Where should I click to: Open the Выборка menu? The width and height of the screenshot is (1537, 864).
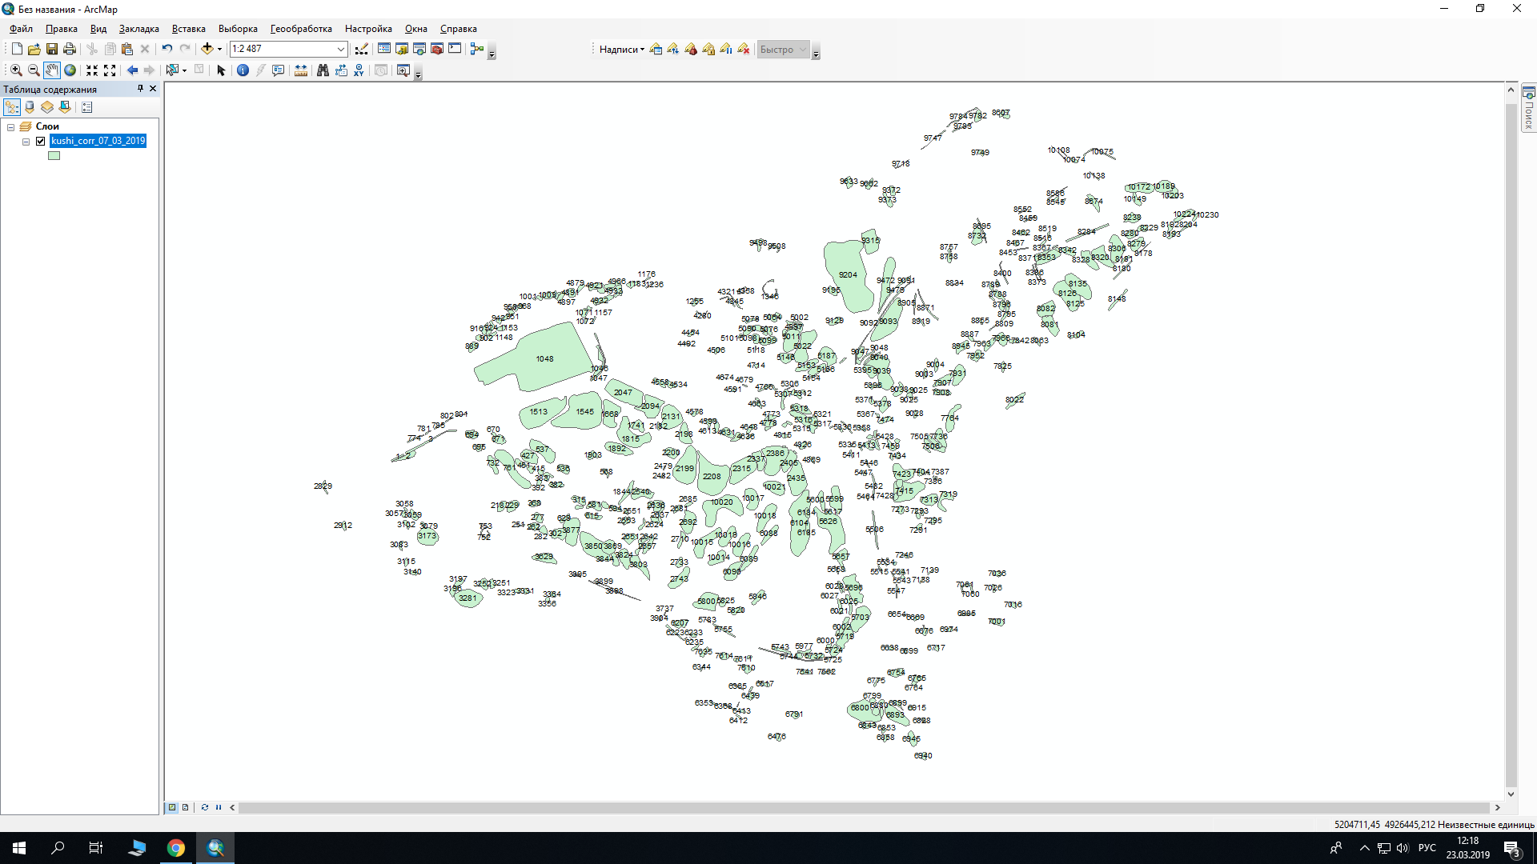tap(238, 29)
